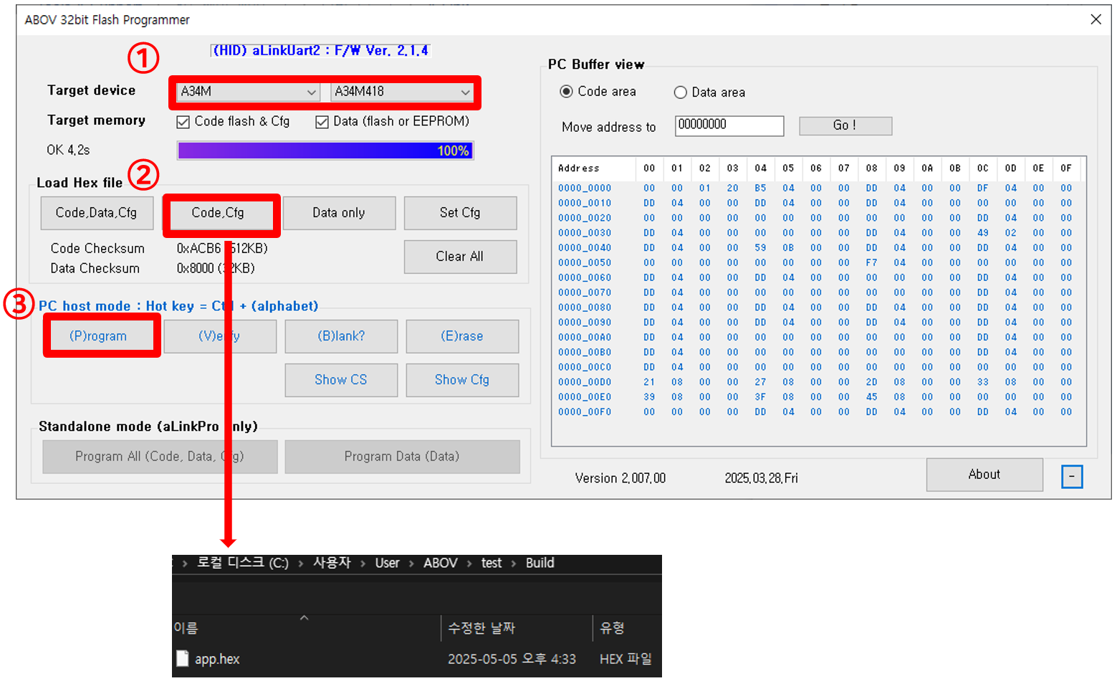Sort files by the 수정한 날짜 column header

click(517, 628)
